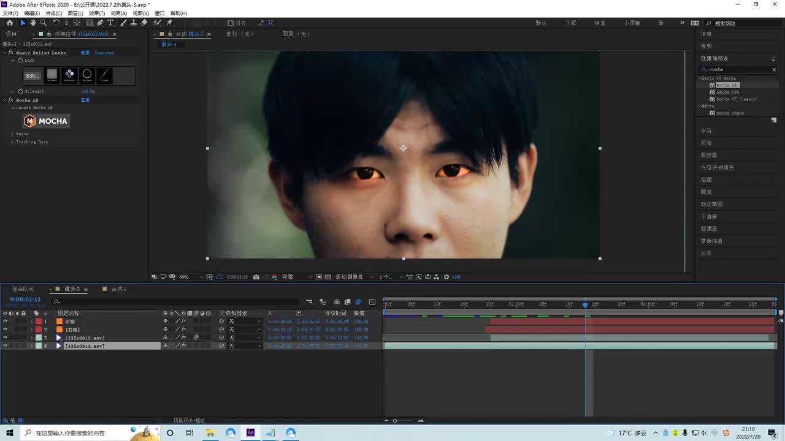Image resolution: width=785 pixels, height=441 pixels.
Task: Open the 动画(A) menu
Action: pos(119,13)
